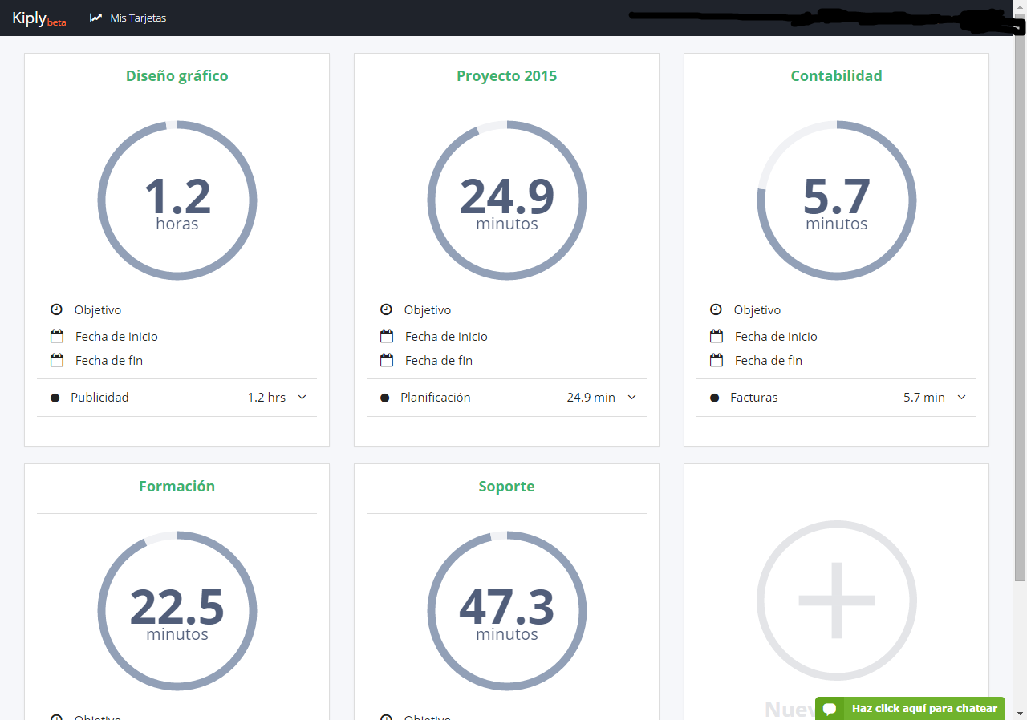Click the Fecha de inicio calendar icon on Diseño gráfico

click(x=56, y=336)
